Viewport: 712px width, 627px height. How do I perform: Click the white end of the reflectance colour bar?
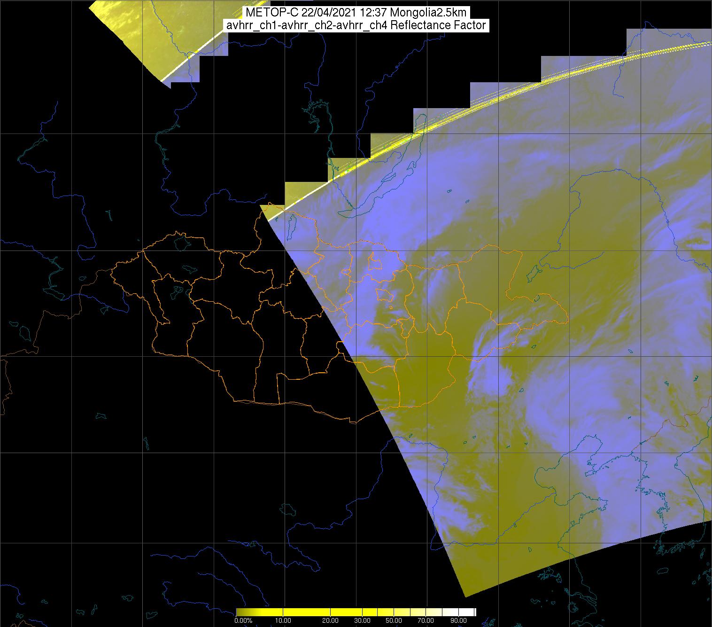[467, 612]
